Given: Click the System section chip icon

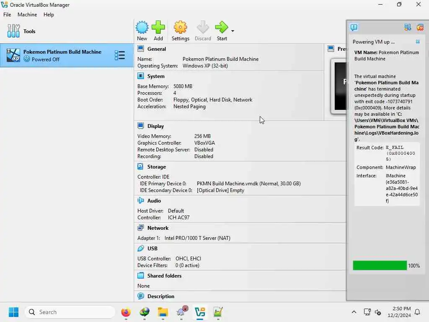Looking at the screenshot, I should pos(141,76).
